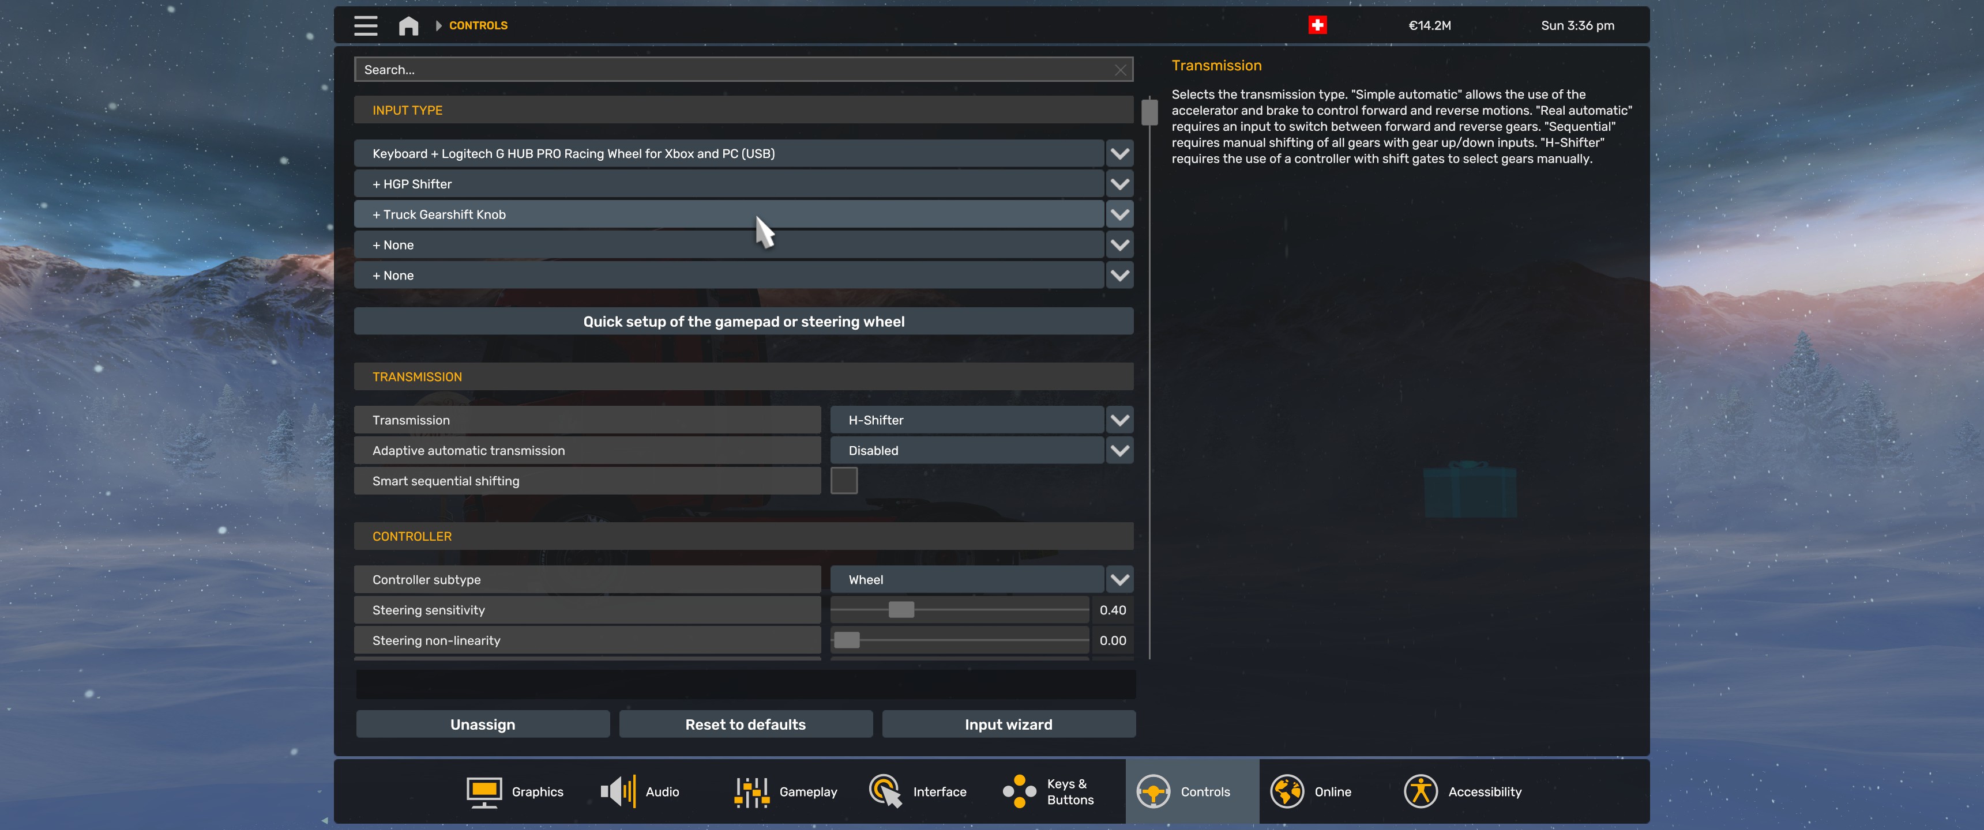Screen dimensions: 1984x830
Task: Click the Audio settings tab icon
Action: coord(616,791)
